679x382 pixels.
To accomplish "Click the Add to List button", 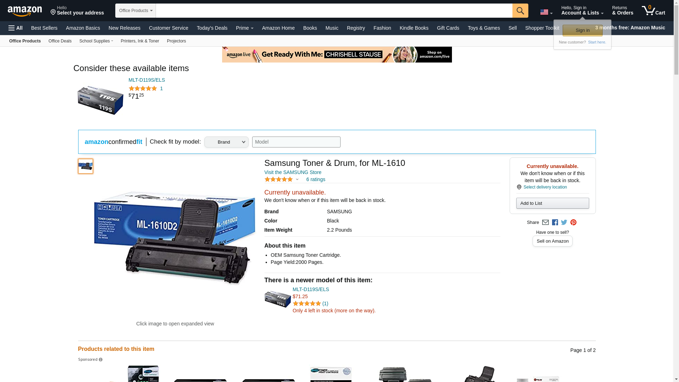I will [x=552, y=203].
